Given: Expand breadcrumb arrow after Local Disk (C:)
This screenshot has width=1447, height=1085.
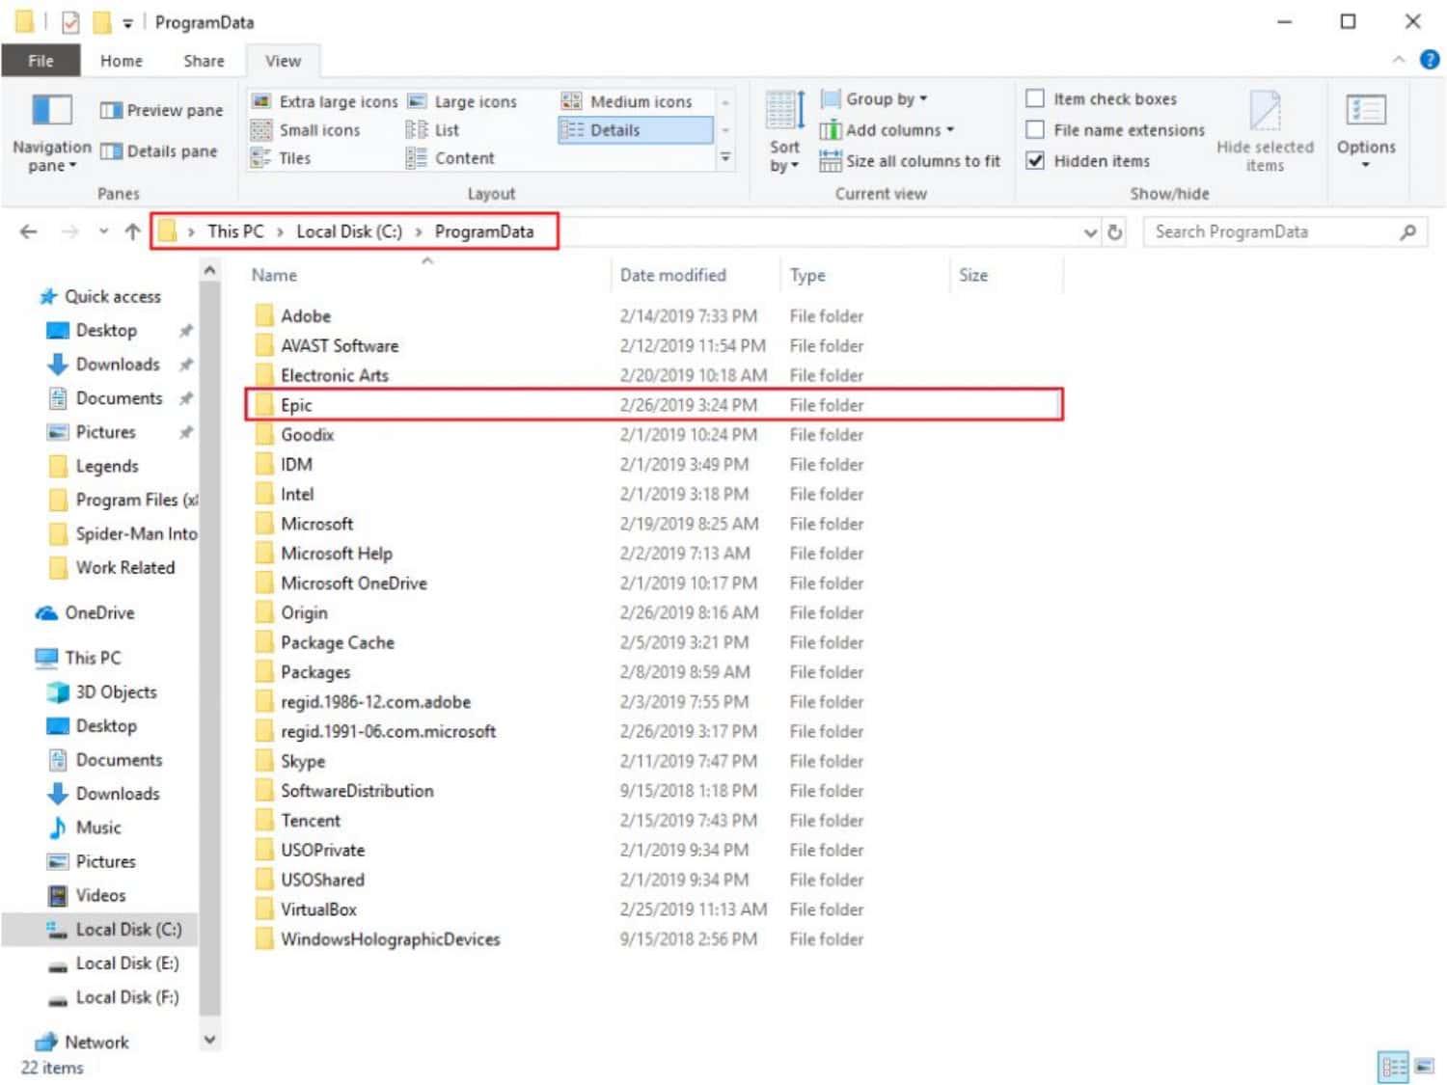Looking at the screenshot, I should [419, 232].
